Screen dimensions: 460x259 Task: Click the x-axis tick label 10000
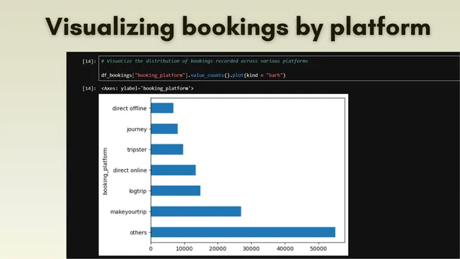coord(184,248)
